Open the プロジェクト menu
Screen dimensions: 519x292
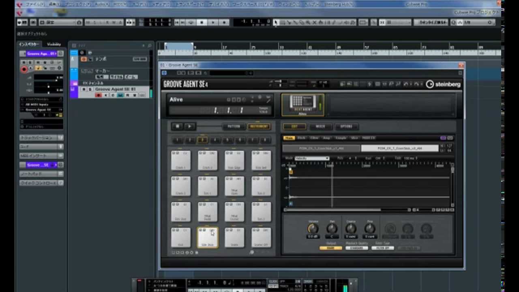click(78, 4)
